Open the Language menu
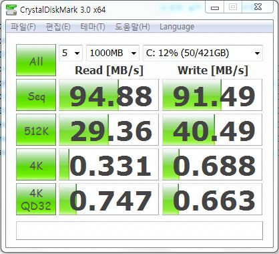The height and width of the screenshot is (254, 279). [x=177, y=27]
